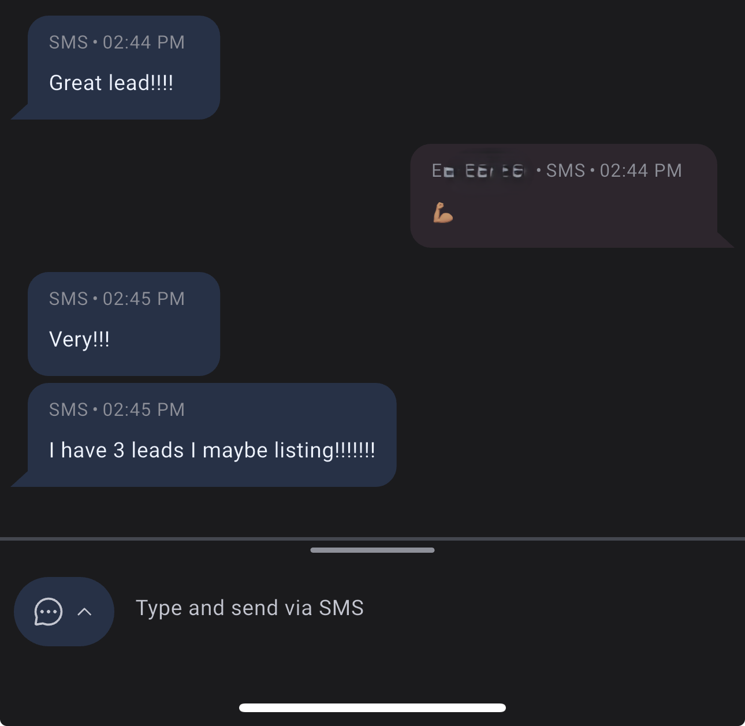Image resolution: width=745 pixels, height=726 pixels.
Task: Click empty space right of the bicep emoji
Action: pos(578,214)
